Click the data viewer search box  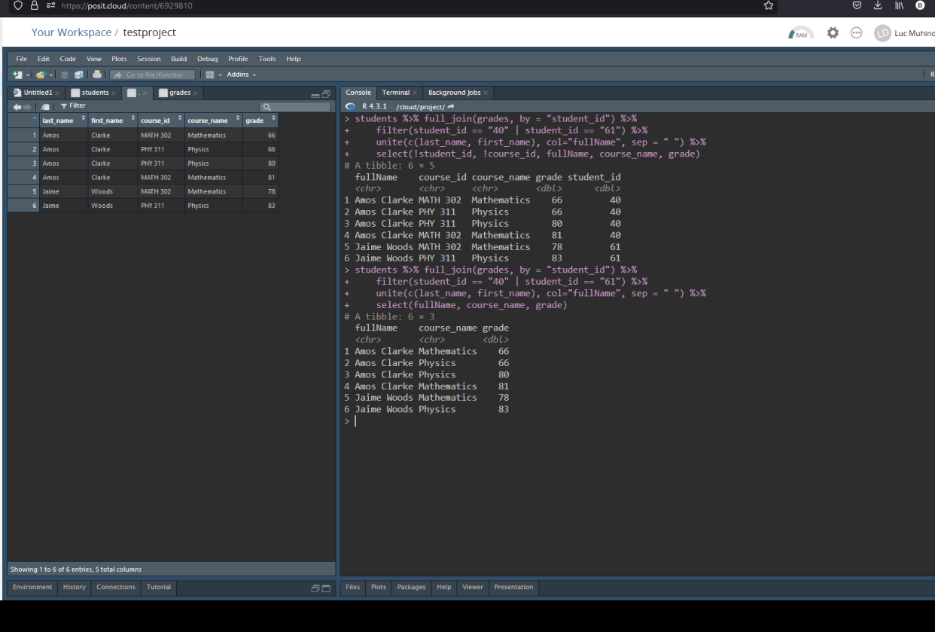click(294, 107)
